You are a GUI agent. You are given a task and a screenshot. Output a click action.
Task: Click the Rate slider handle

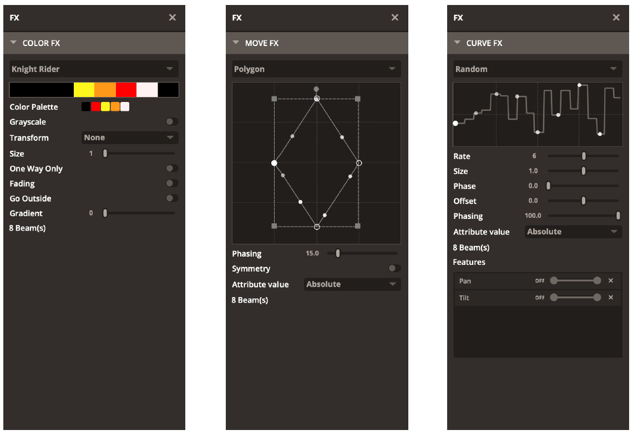(x=584, y=156)
